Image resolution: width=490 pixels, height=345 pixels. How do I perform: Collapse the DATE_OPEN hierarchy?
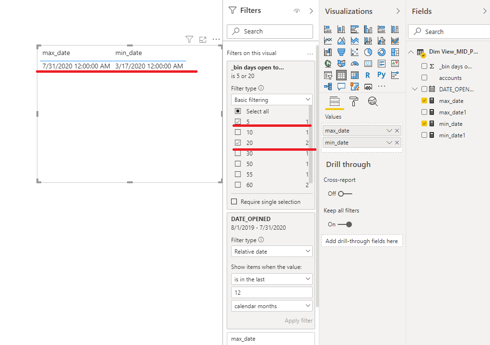coord(415,89)
